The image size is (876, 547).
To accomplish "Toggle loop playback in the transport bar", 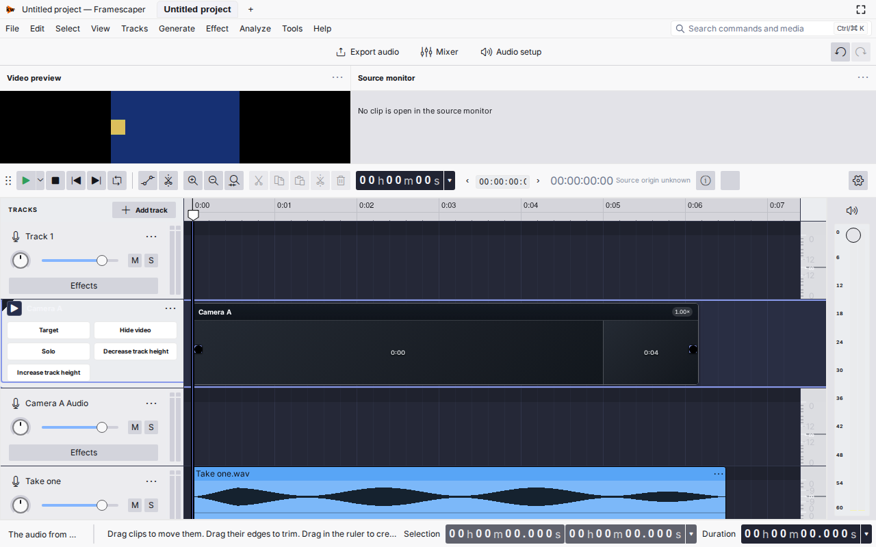I will 117,181.
